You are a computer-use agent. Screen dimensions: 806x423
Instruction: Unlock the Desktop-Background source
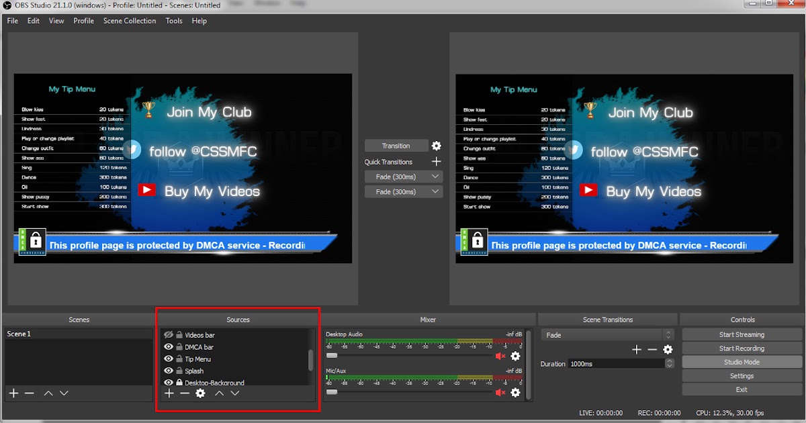tap(179, 383)
